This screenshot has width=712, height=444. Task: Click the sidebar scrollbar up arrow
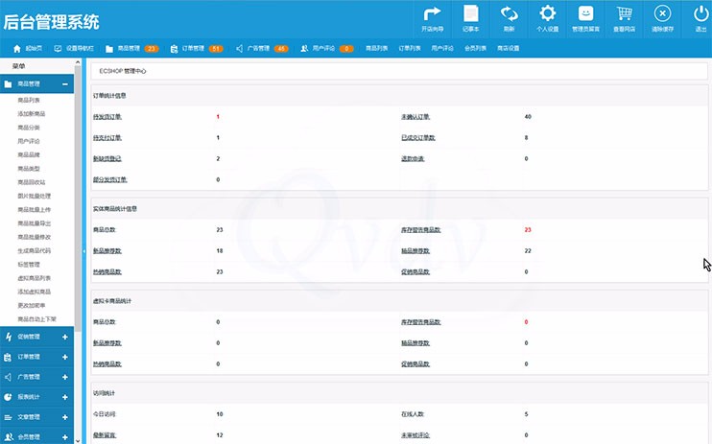click(x=78, y=62)
